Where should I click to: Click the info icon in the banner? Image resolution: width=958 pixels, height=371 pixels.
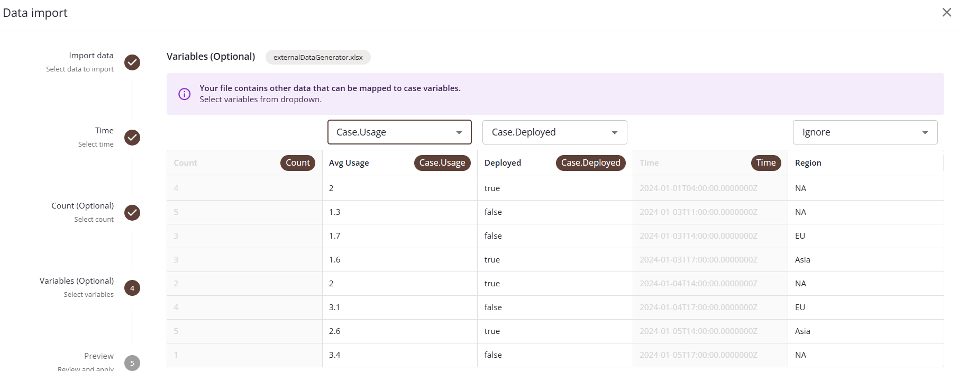(185, 94)
